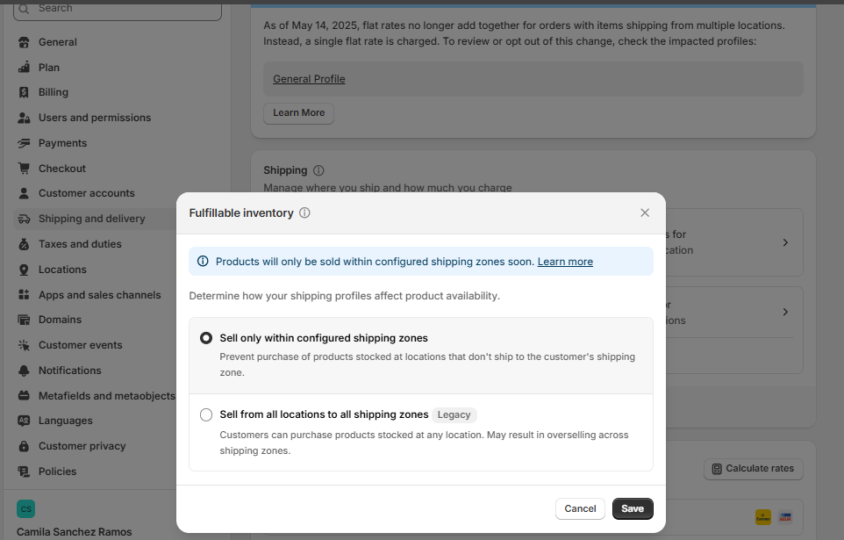Image resolution: width=844 pixels, height=540 pixels.
Task: Click the search magnifier icon
Action: 24,9
